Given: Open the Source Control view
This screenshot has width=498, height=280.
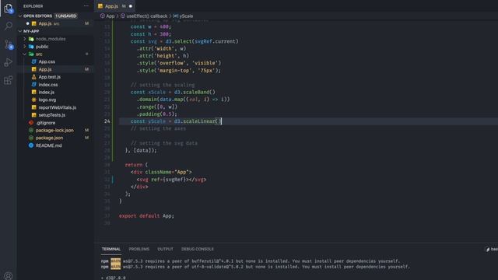Looking at the screenshot, I should pyautogui.click(x=9, y=44).
